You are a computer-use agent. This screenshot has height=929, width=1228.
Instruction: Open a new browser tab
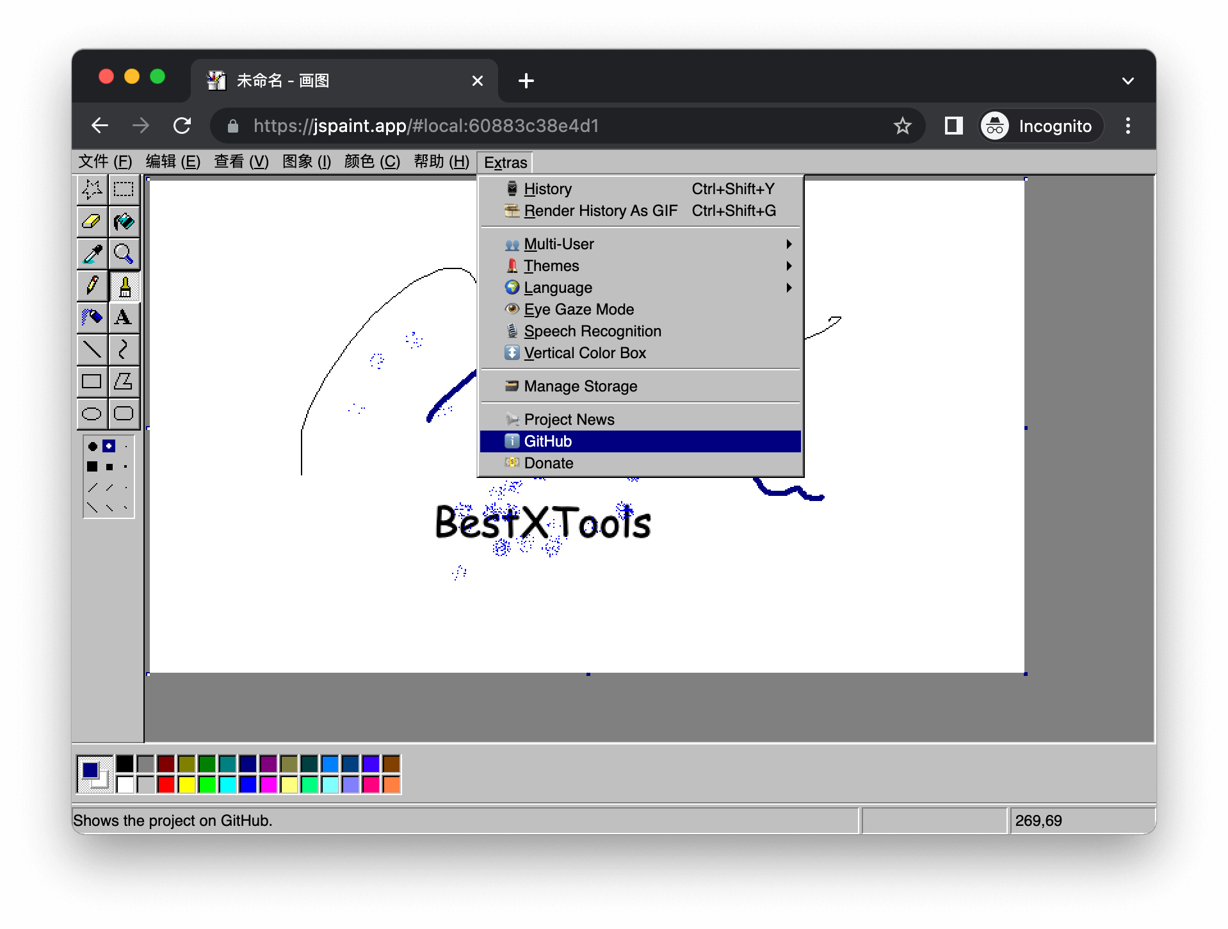[526, 81]
